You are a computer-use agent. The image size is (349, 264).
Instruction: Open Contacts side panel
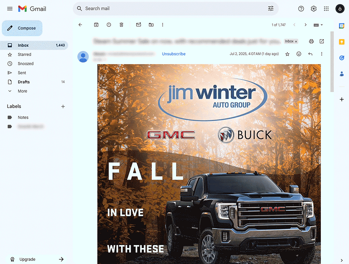click(342, 74)
